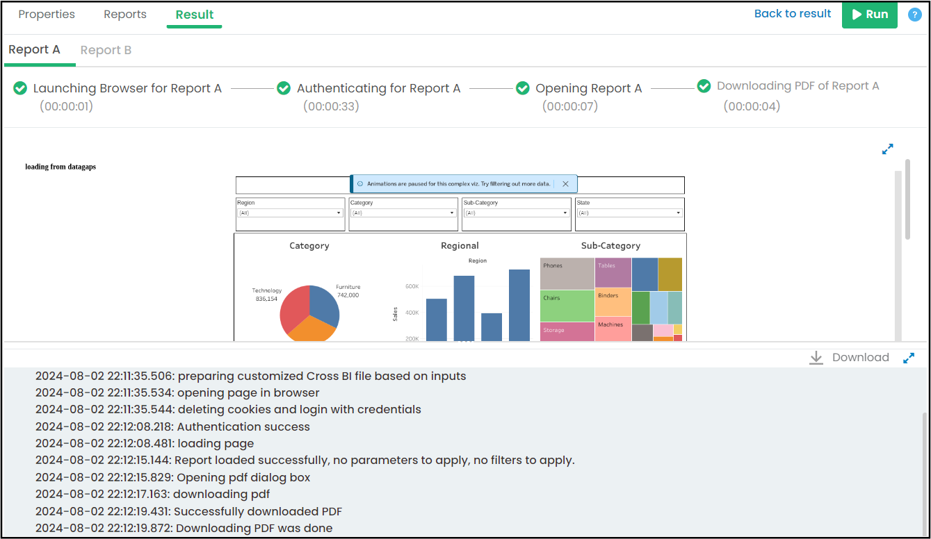Click the "Opening pdf dialog box" log line

(x=173, y=478)
